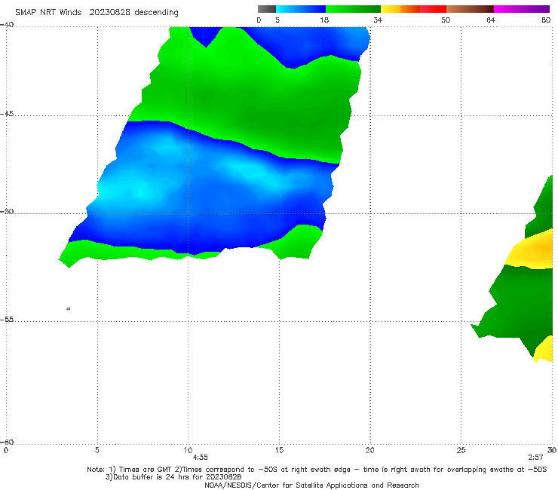Click the light blue segment of the wind color bar
Viewport: 558px width, 490px height.
coord(301,9)
